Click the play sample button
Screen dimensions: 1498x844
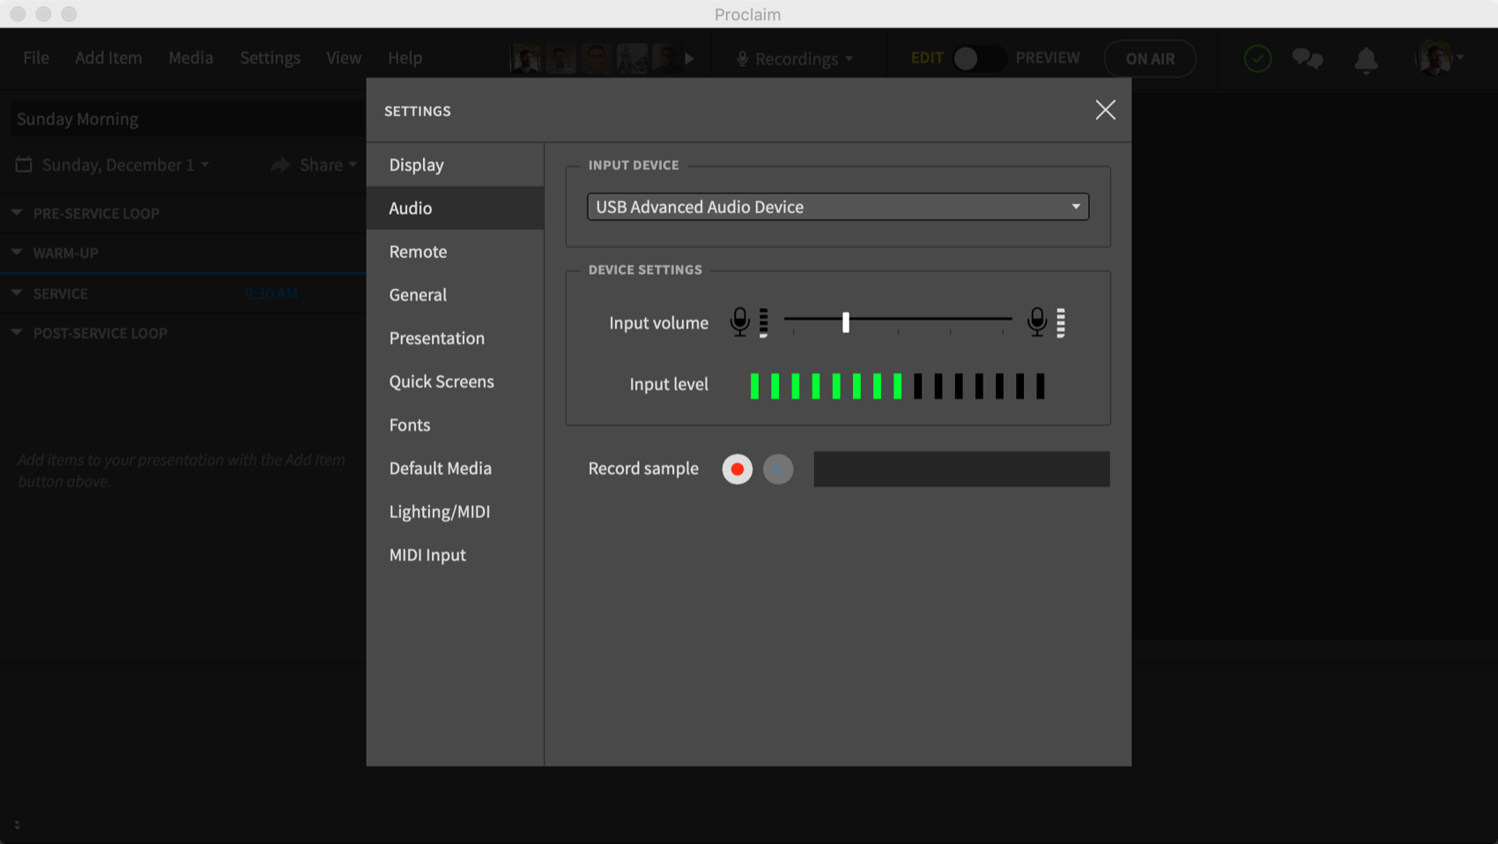coord(777,469)
